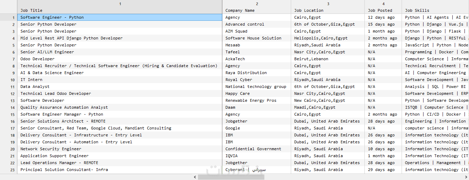Select the 'Heliopolis,Cairo,Egypt' location cell
Image resolution: width=469 pixels, height=180 pixels.
coord(328,38)
